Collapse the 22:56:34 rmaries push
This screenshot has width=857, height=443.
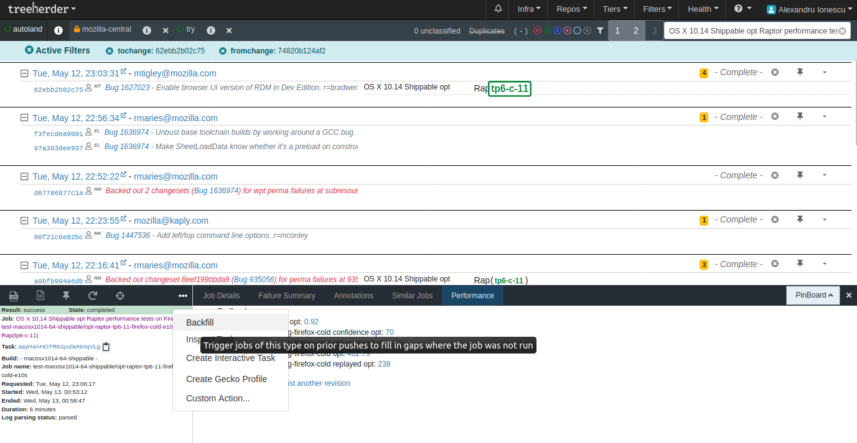pos(24,118)
